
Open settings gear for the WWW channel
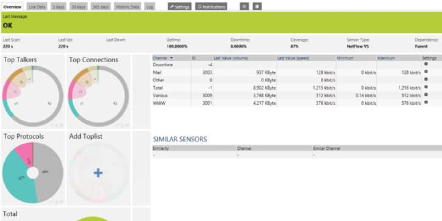[426, 102]
